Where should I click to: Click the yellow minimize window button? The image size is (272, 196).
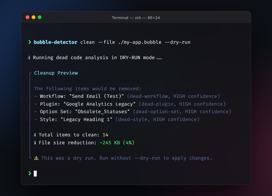pyautogui.click(x=33, y=17)
